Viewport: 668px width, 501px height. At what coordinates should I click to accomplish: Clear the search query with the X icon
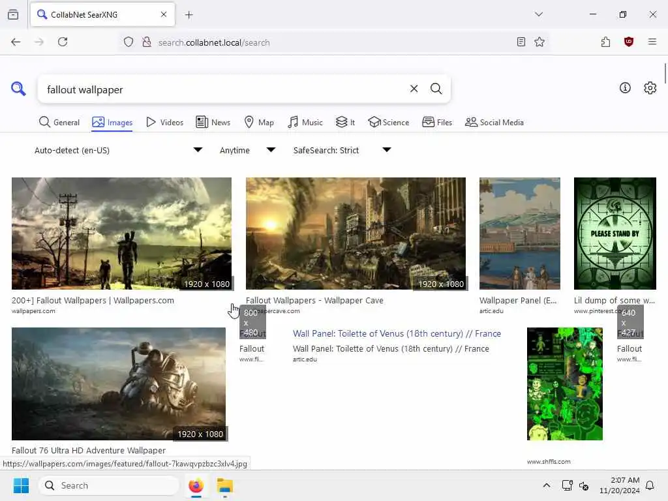(x=414, y=89)
